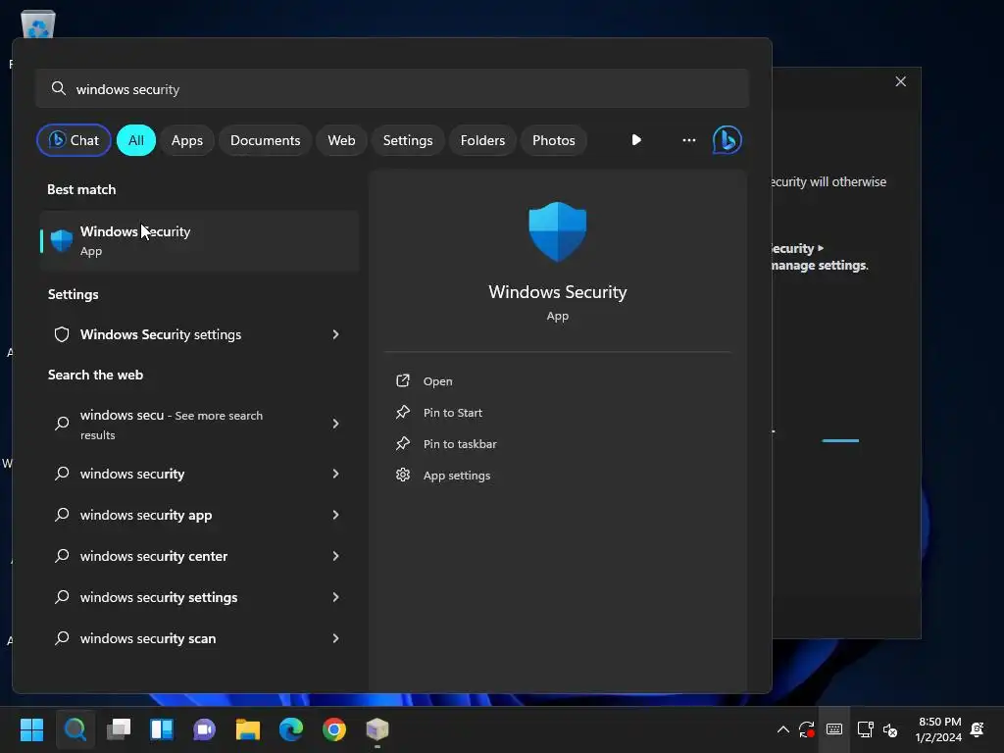Launch Google Chrome from the taskbar
Image resolution: width=1004 pixels, height=753 pixels.
pyautogui.click(x=334, y=729)
